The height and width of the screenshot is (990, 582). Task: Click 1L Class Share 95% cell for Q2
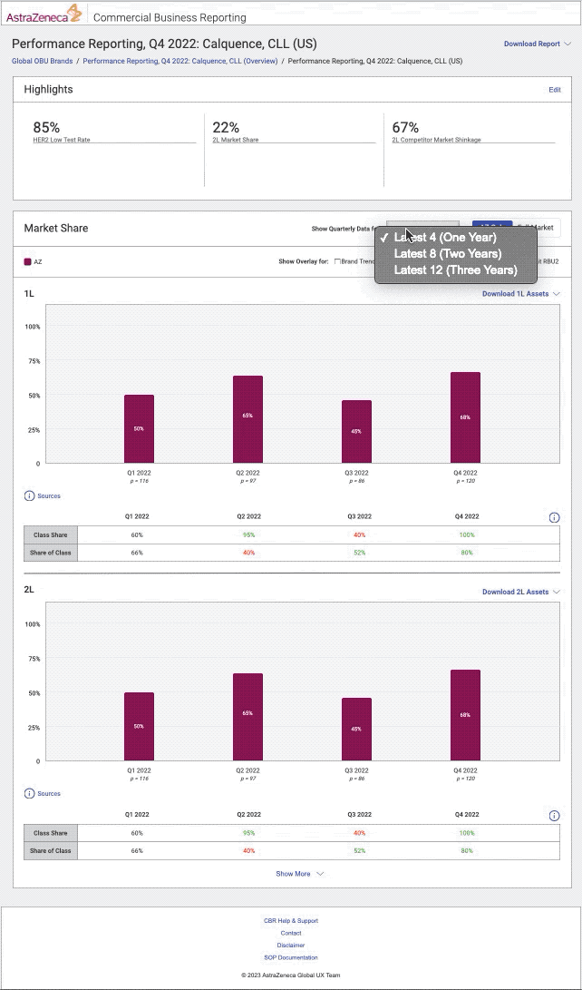click(248, 534)
